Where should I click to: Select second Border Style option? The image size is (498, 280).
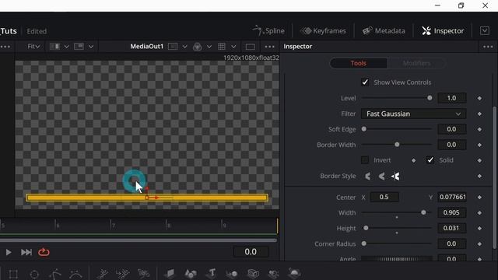click(x=381, y=177)
